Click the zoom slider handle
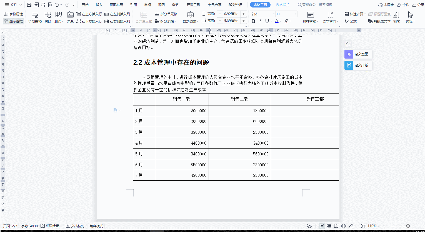Screen dimensions: 425x232 [x=408, y=226]
